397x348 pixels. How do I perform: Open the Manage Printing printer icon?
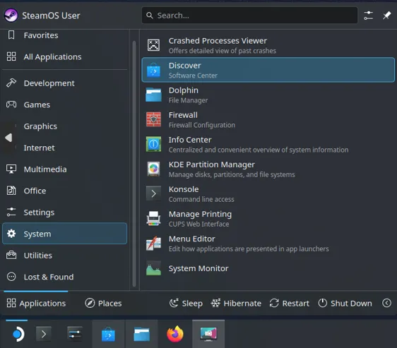153,218
